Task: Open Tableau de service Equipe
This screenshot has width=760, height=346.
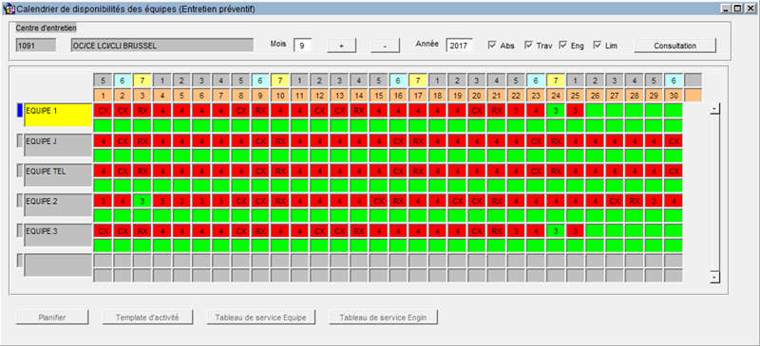Action: tap(261, 318)
